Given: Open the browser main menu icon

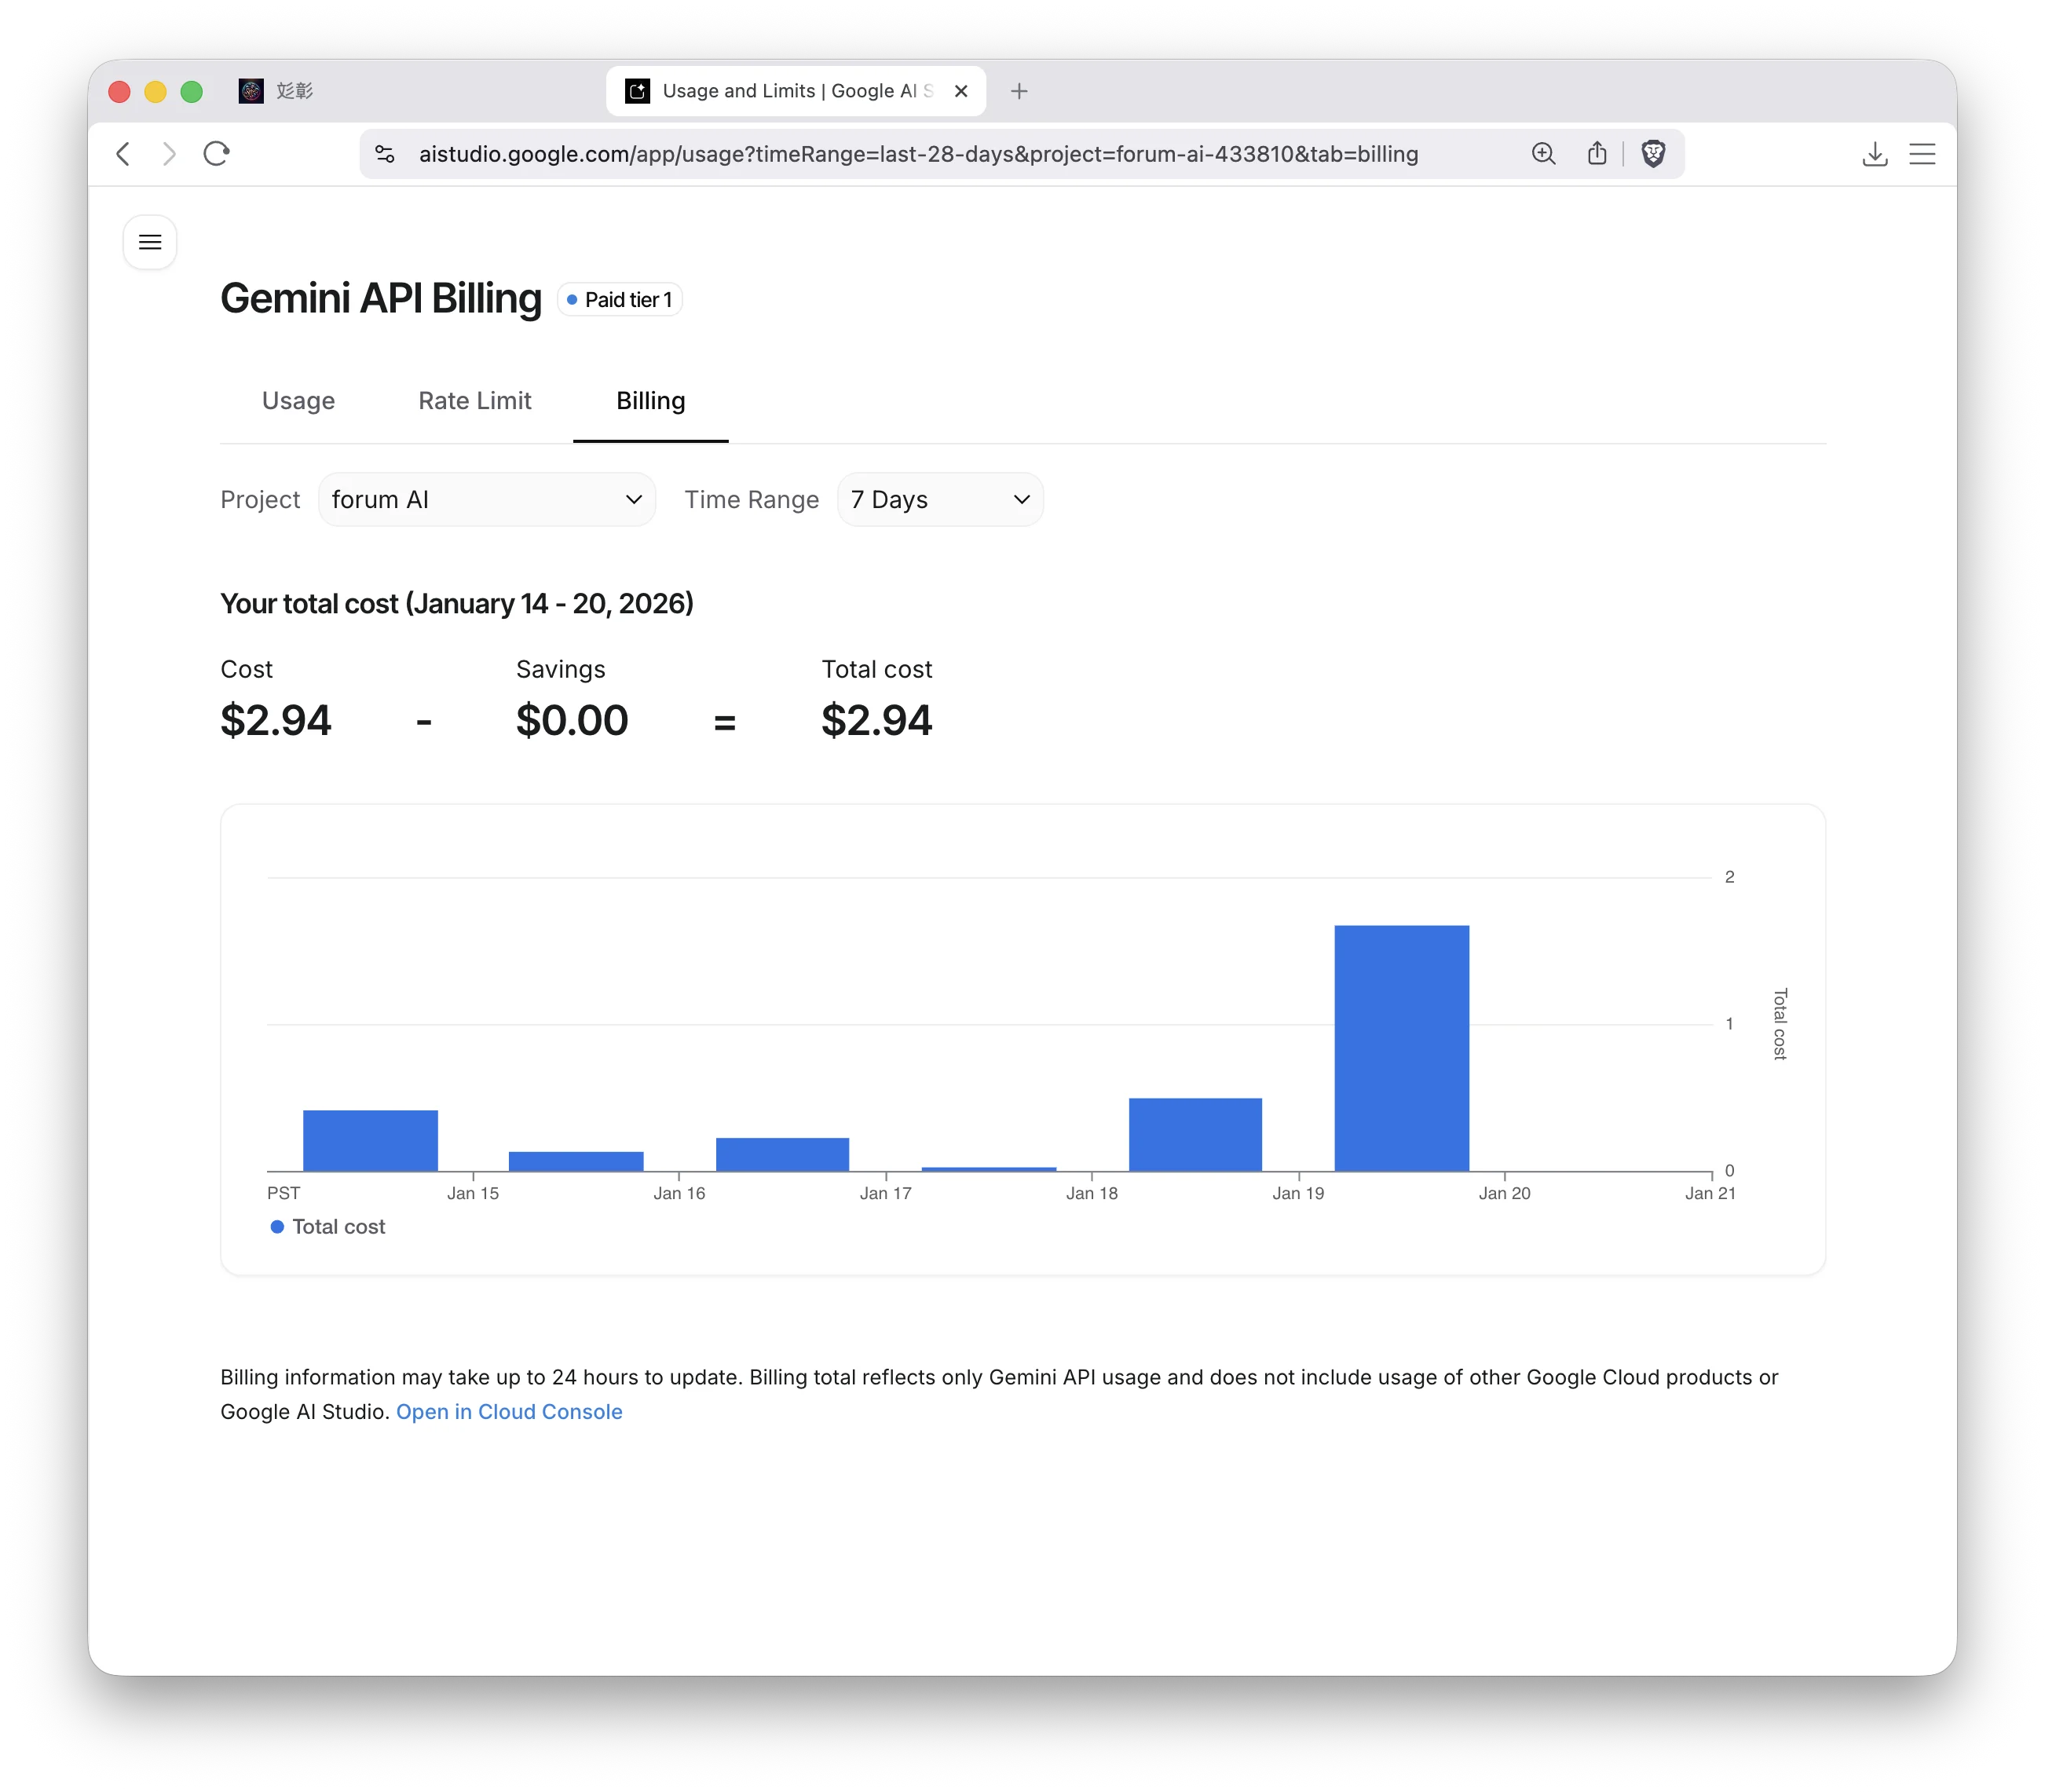Looking at the screenshot, I should [x=1922, y=154].
